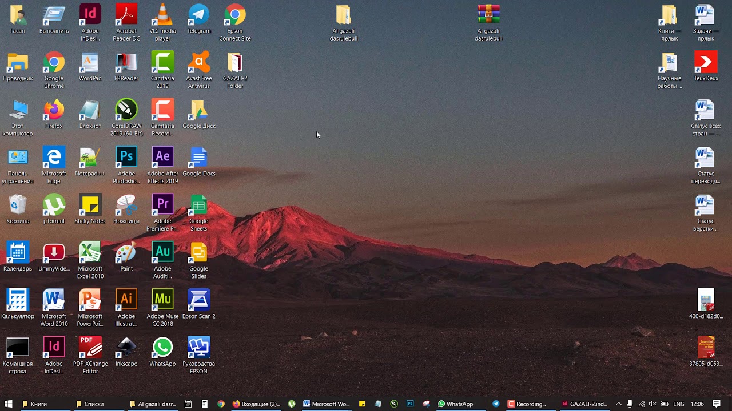Select the Калькулятор desktop icon
The height and width of the screenshot is (411, 732).
(18, 305)
